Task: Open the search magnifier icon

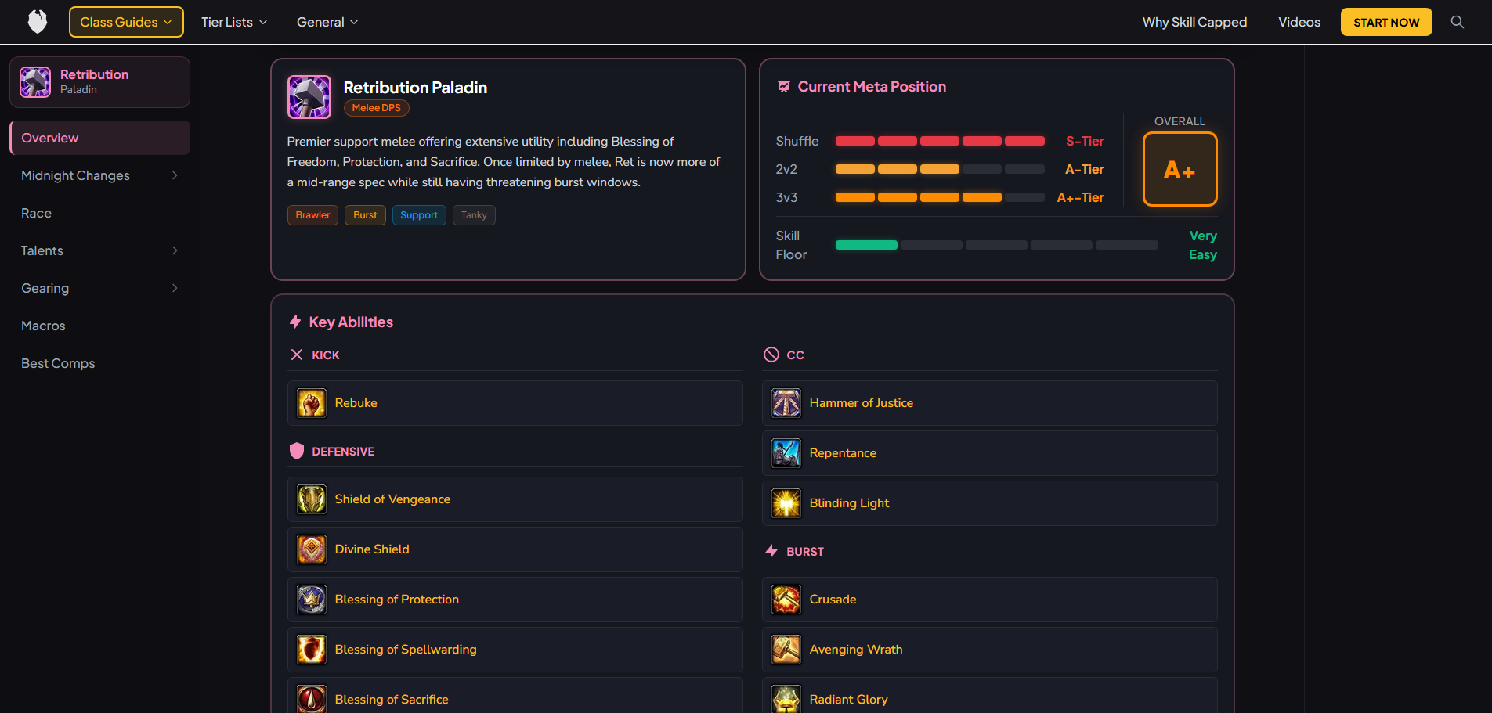Action: (1458, 22)
